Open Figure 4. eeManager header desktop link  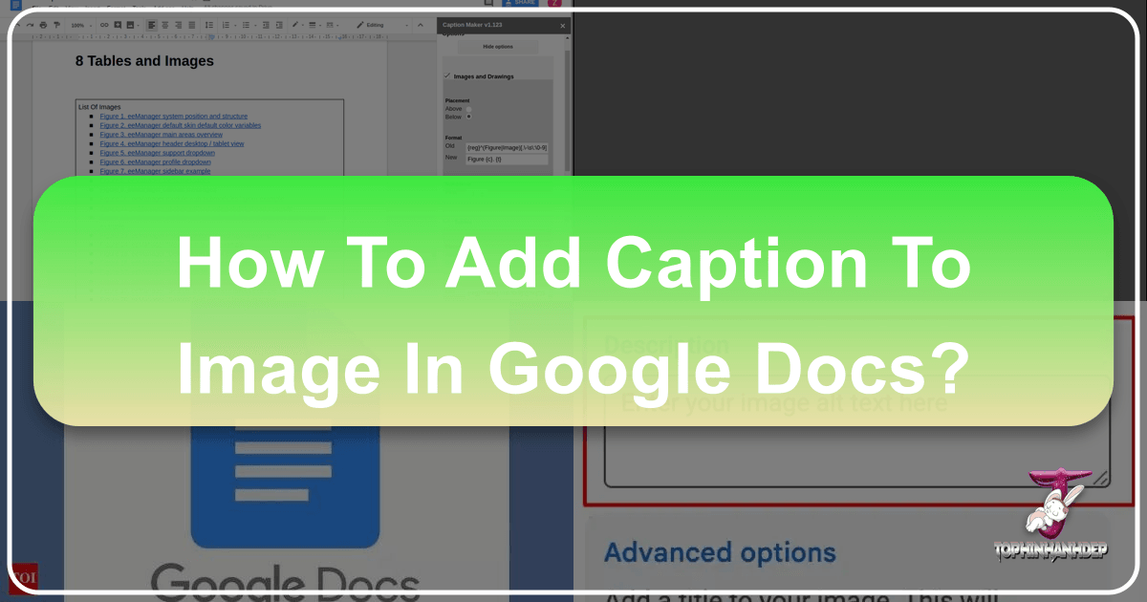coord(171,143)
